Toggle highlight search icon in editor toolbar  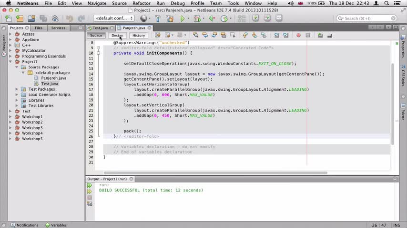(x=223, y=35)
